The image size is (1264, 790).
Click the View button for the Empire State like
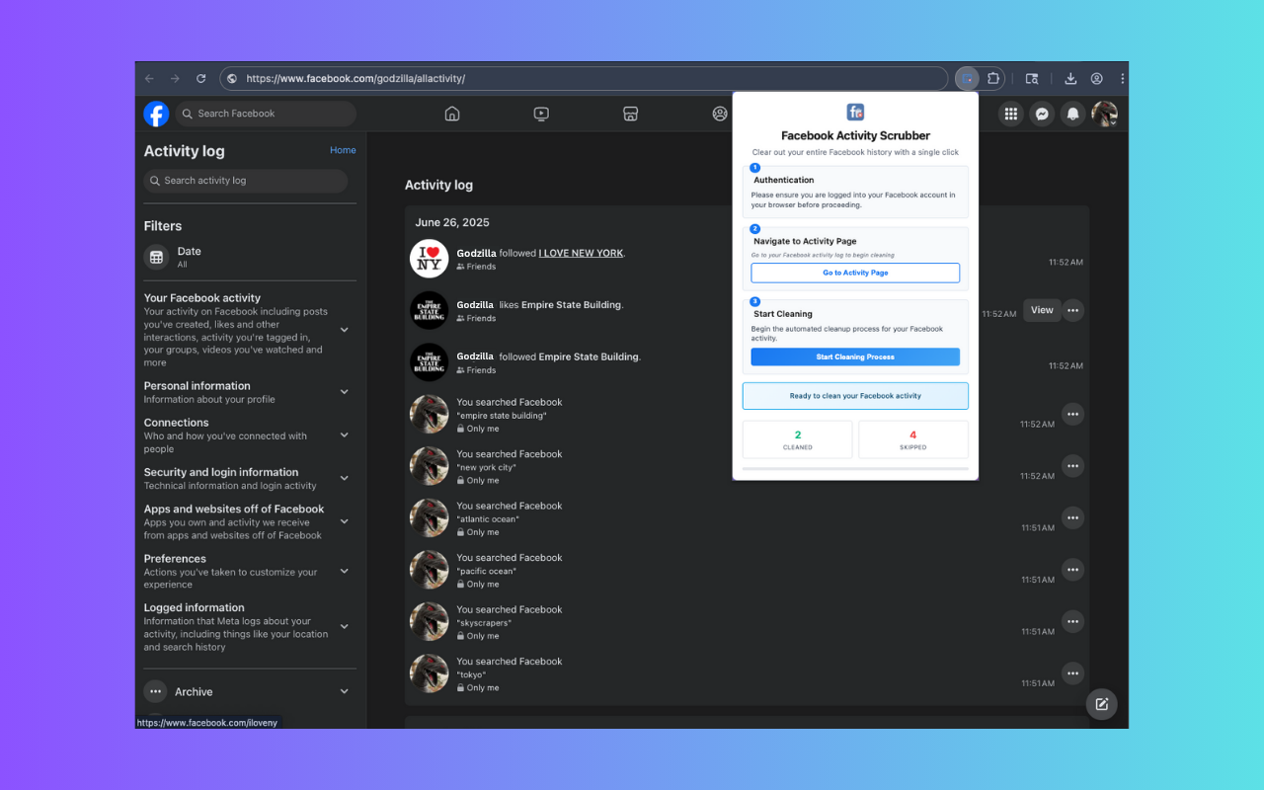point(1042,310)
